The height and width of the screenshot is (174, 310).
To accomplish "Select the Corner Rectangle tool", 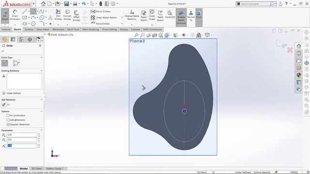I will pos(25,17).
